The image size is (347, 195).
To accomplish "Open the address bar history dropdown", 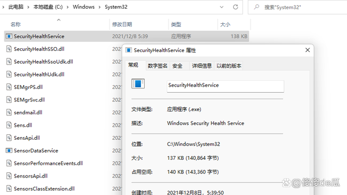I will (222, 7).
